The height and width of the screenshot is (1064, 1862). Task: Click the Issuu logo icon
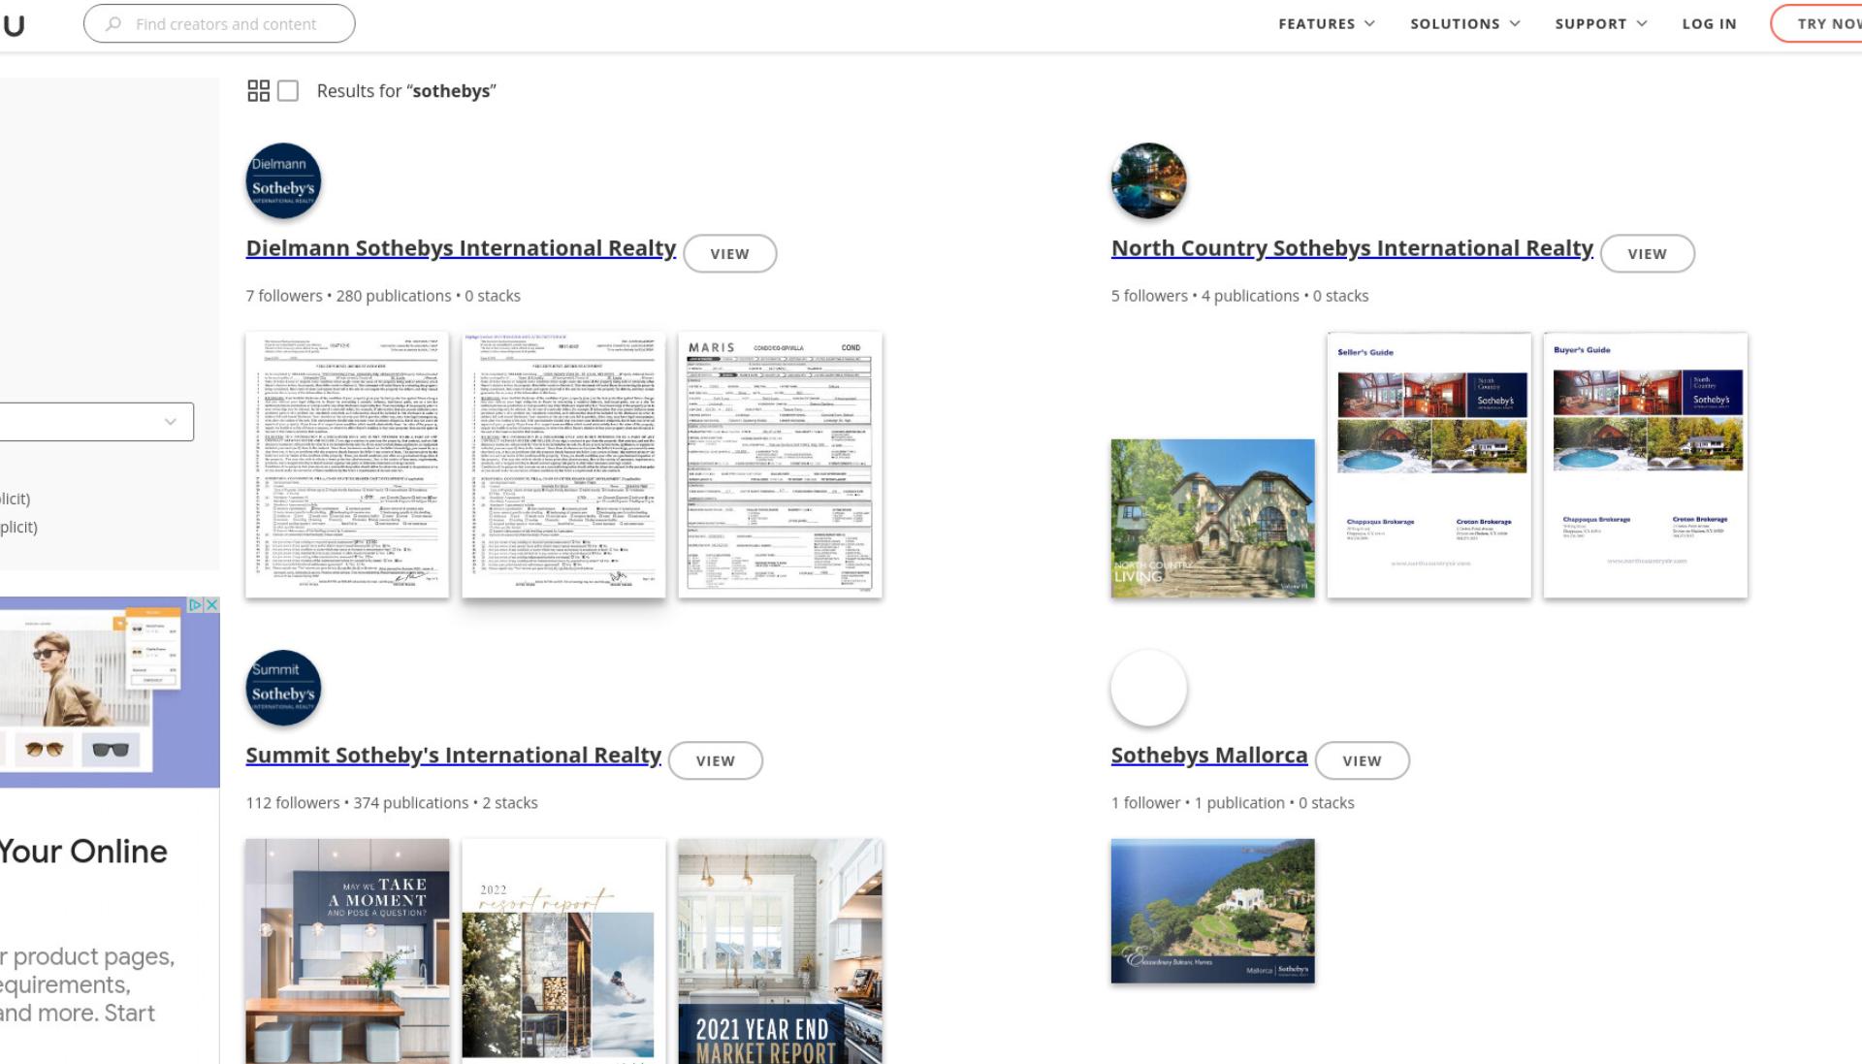(13, 24)
